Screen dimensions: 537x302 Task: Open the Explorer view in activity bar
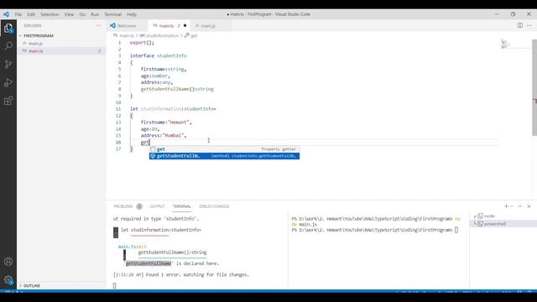coord(8,29)
